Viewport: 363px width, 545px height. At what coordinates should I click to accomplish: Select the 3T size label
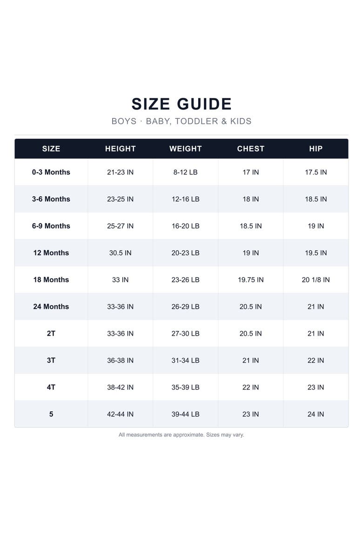pyautogui.click(x=51, y=361)
